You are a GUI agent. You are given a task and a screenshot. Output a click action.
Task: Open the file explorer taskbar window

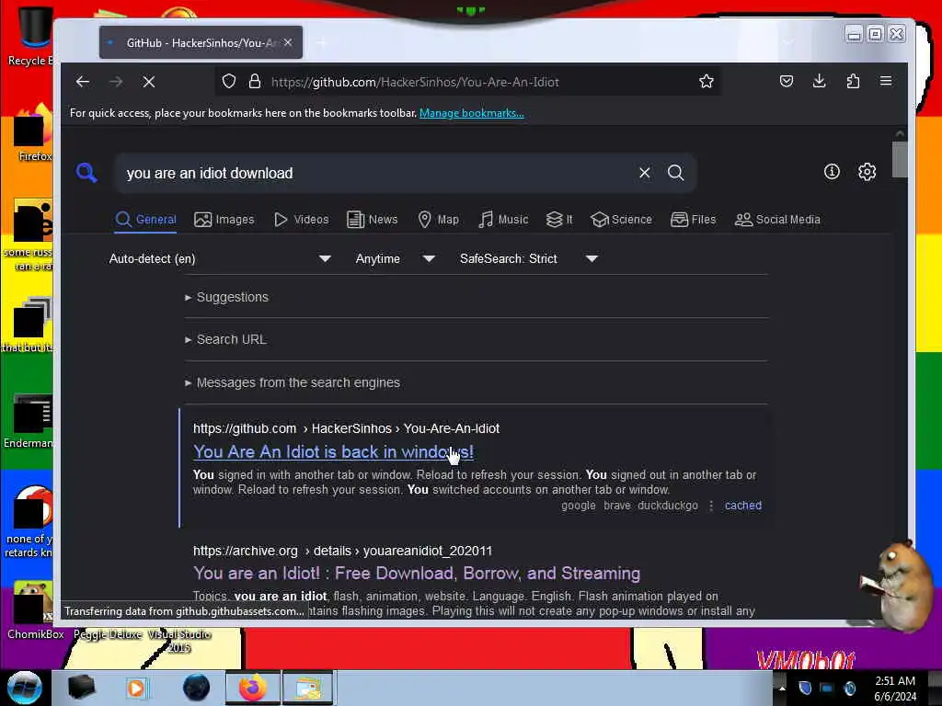pos(307,688)
